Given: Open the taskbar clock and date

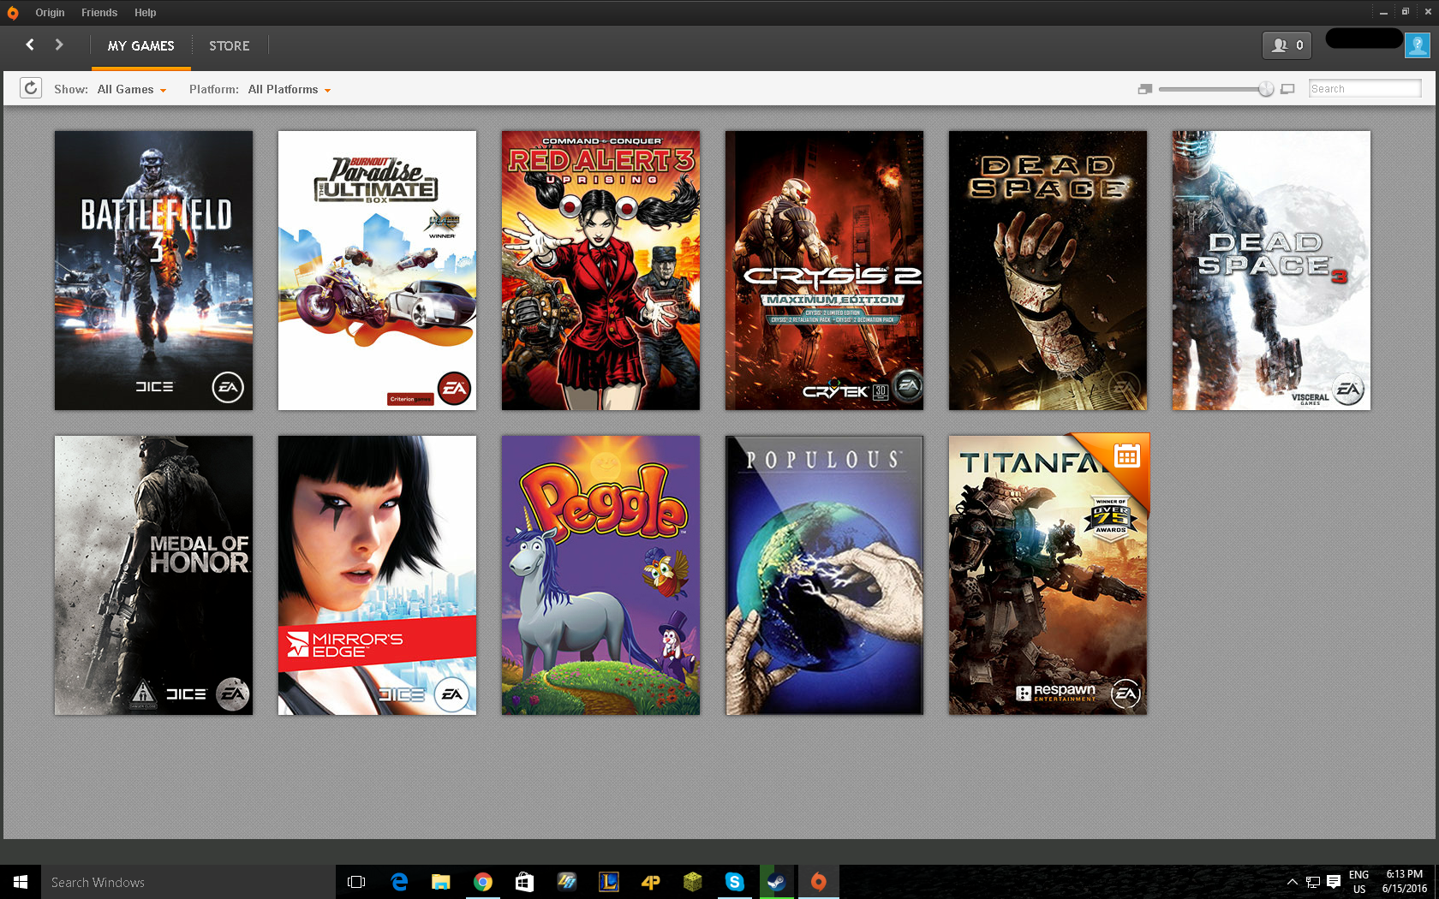Looking at the screenshot, I should (1405, 882).
